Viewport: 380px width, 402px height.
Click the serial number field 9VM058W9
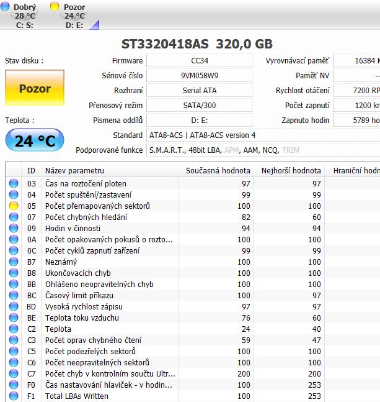(200, 76)
